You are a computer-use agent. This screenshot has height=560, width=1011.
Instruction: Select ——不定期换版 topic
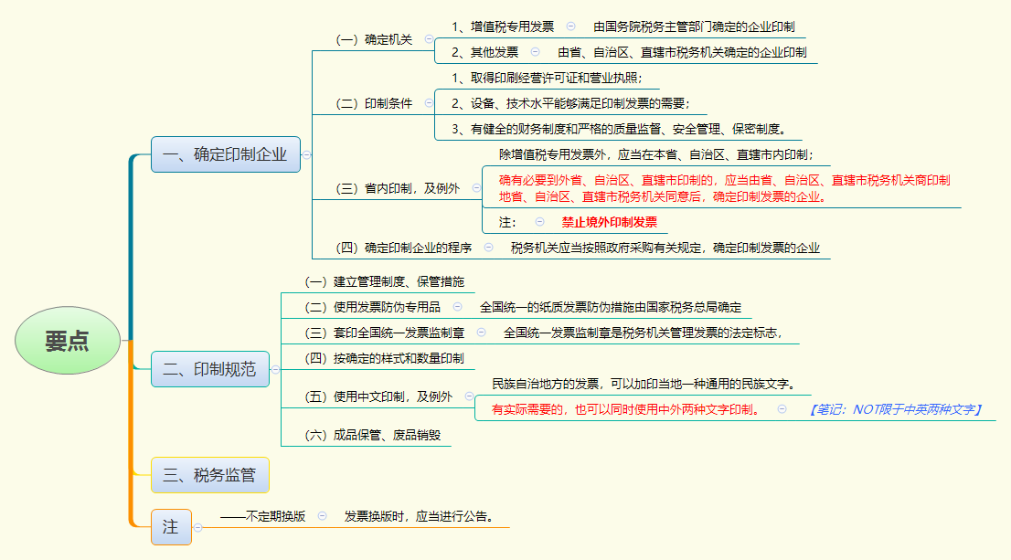coord(262,516)
